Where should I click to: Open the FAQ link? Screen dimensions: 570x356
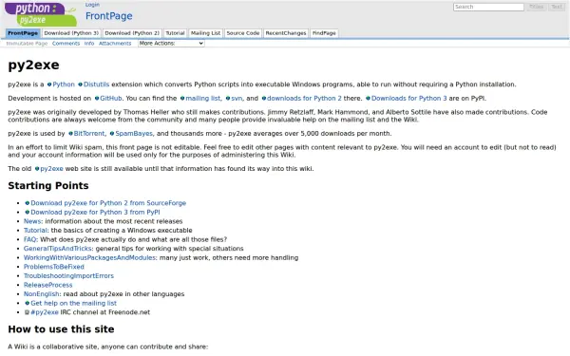coord(29,239)
